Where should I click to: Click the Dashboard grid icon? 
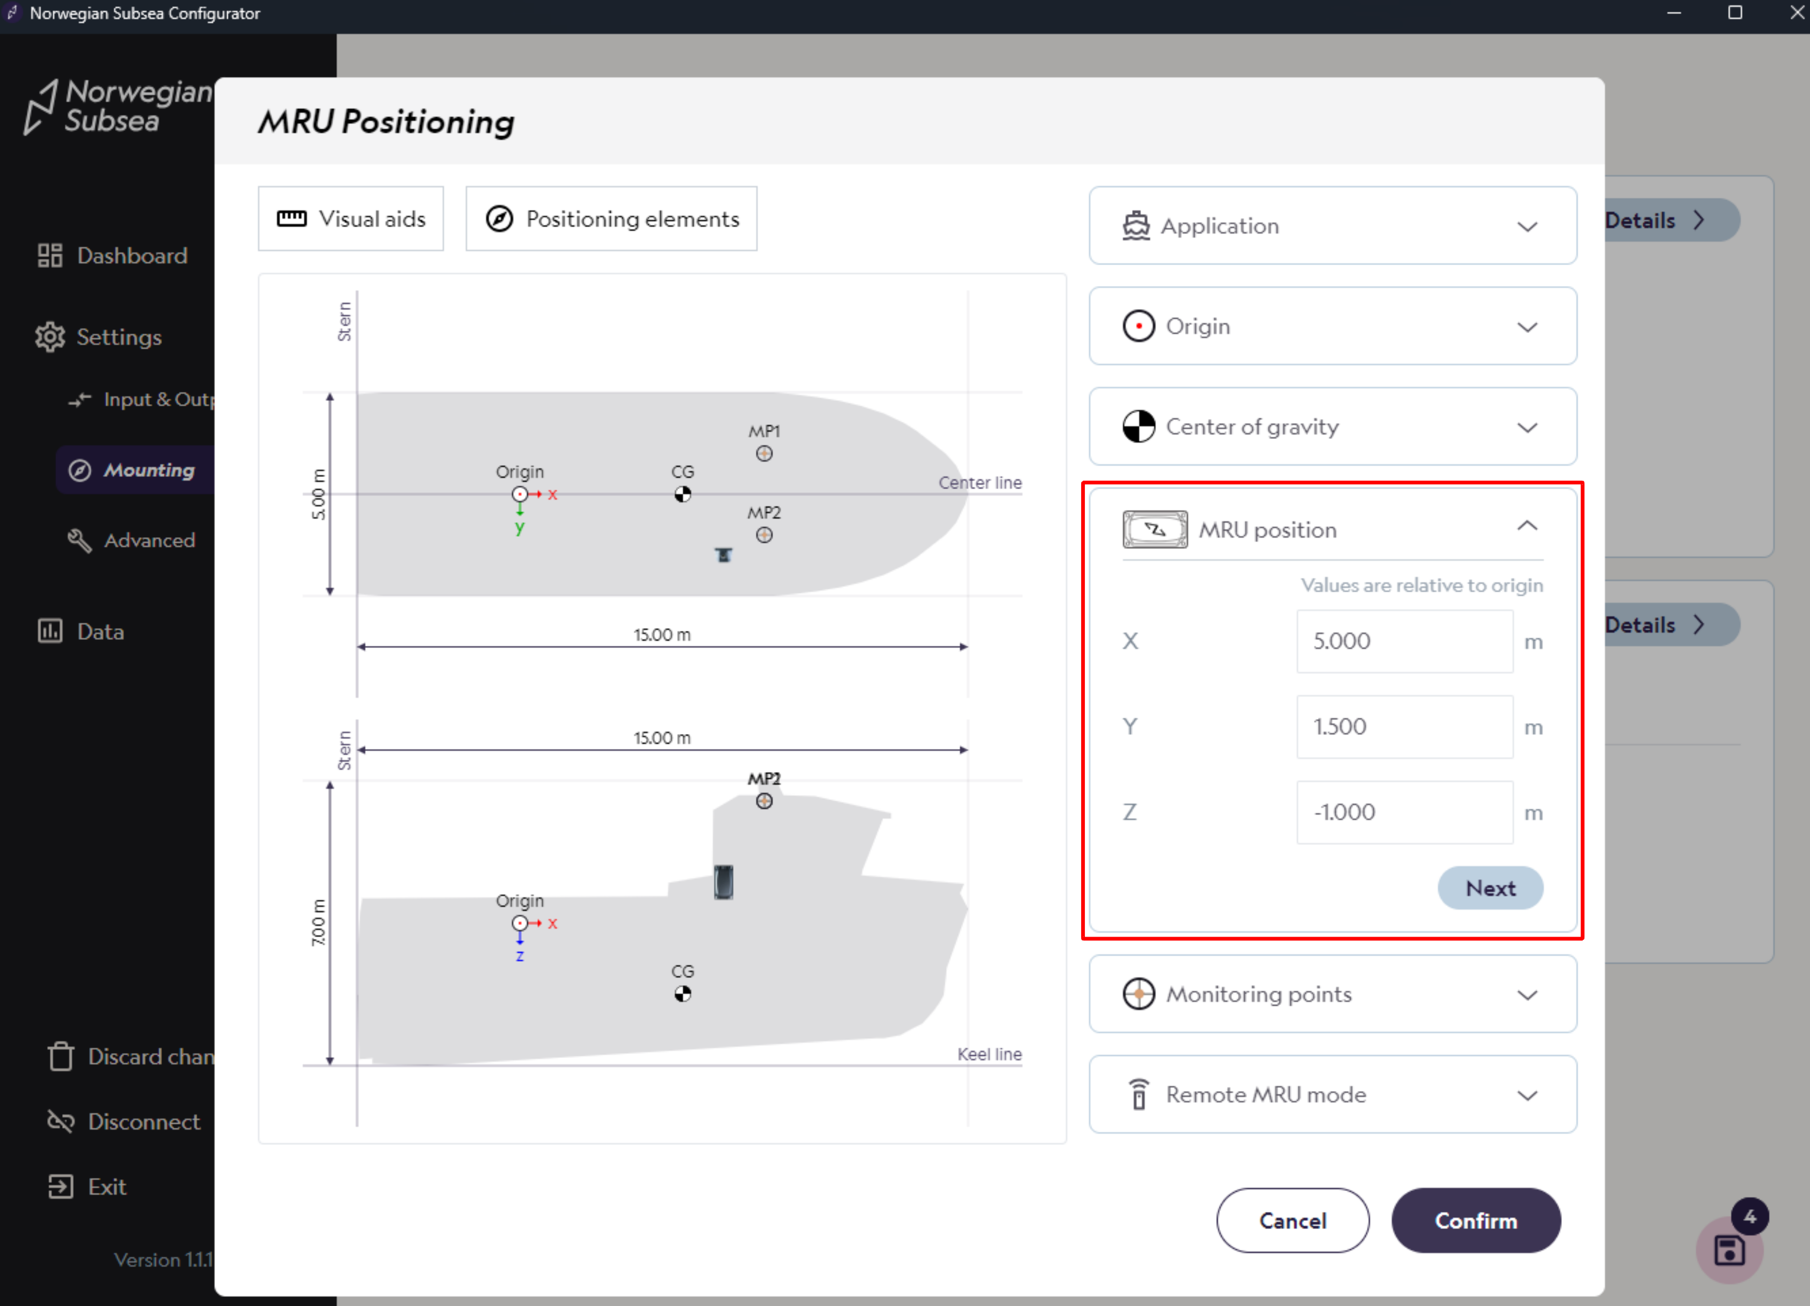click(x=50, y=256)
